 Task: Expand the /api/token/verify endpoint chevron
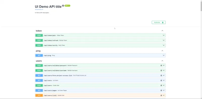click(164, 45)
